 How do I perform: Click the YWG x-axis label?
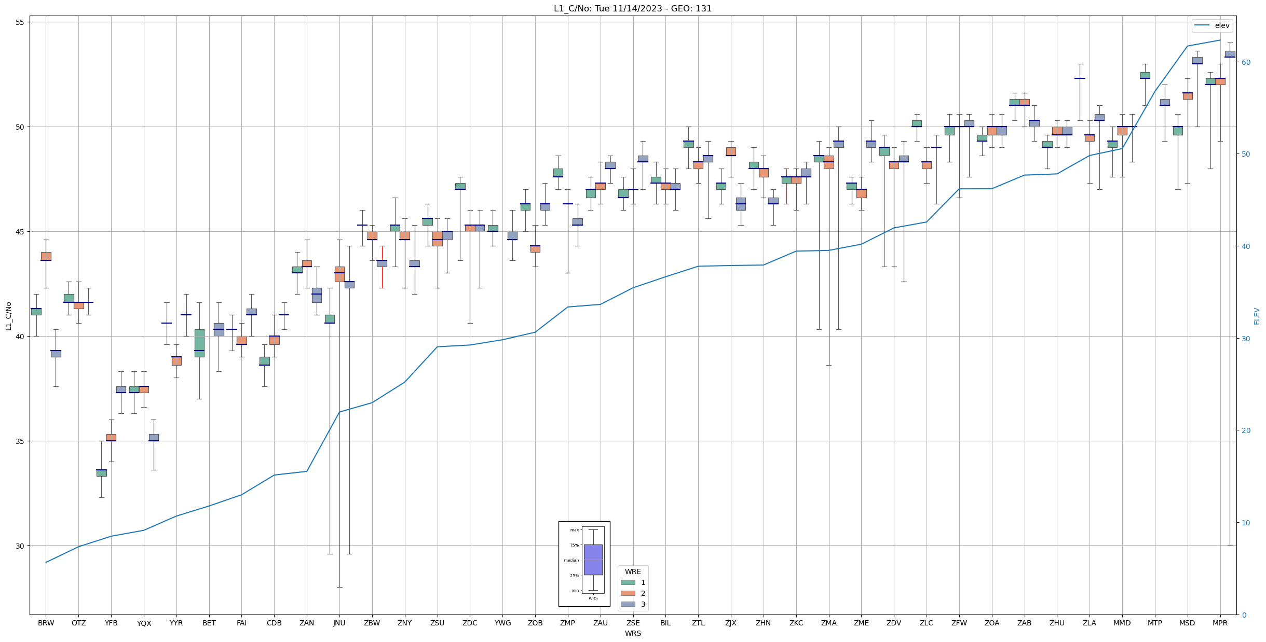[502, 623]
